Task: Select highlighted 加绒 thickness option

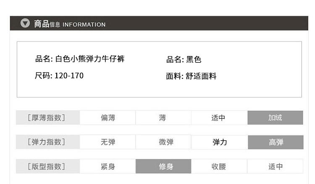Action: tap(275, 118)
